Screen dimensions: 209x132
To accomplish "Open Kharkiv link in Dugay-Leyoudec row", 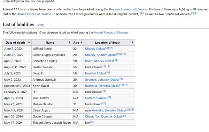I will pos(90,55).
